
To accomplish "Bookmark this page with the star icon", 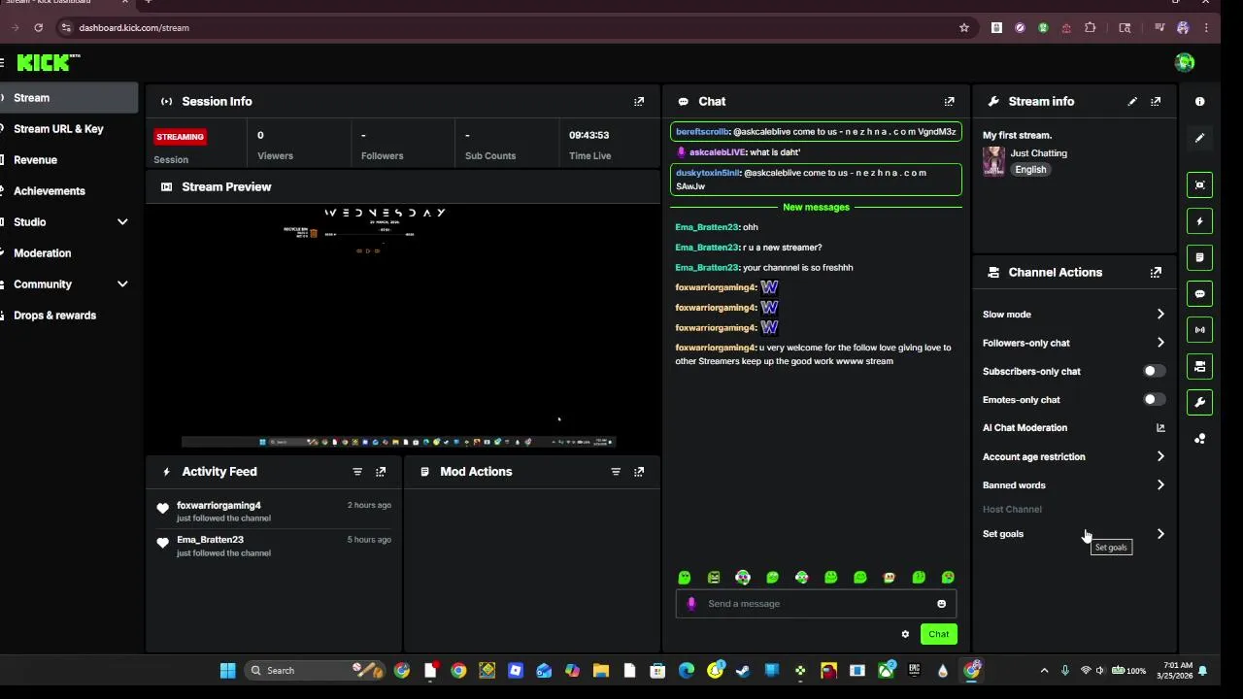I will [x=964, y=27].
